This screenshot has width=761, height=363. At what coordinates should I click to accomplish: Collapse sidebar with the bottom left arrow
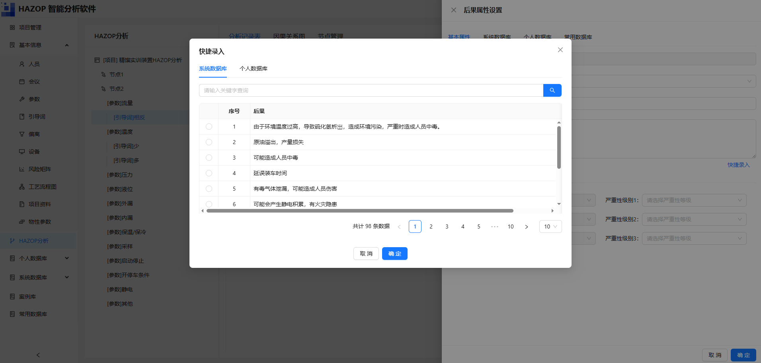click(38, 355)
